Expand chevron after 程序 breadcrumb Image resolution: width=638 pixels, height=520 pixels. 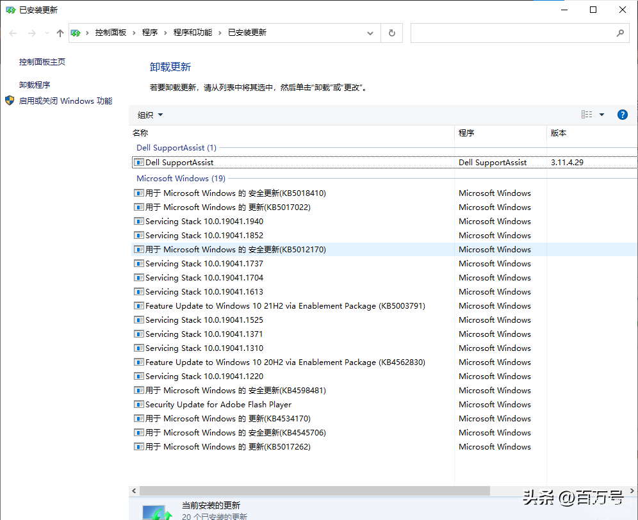pos(165,33)
